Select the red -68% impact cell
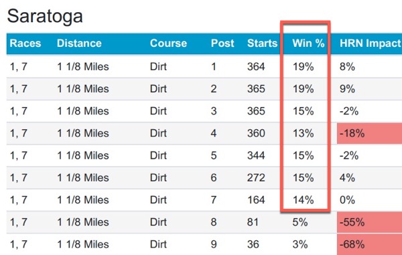This screenshot has height=255, width=402. click(x=369, y=244)
